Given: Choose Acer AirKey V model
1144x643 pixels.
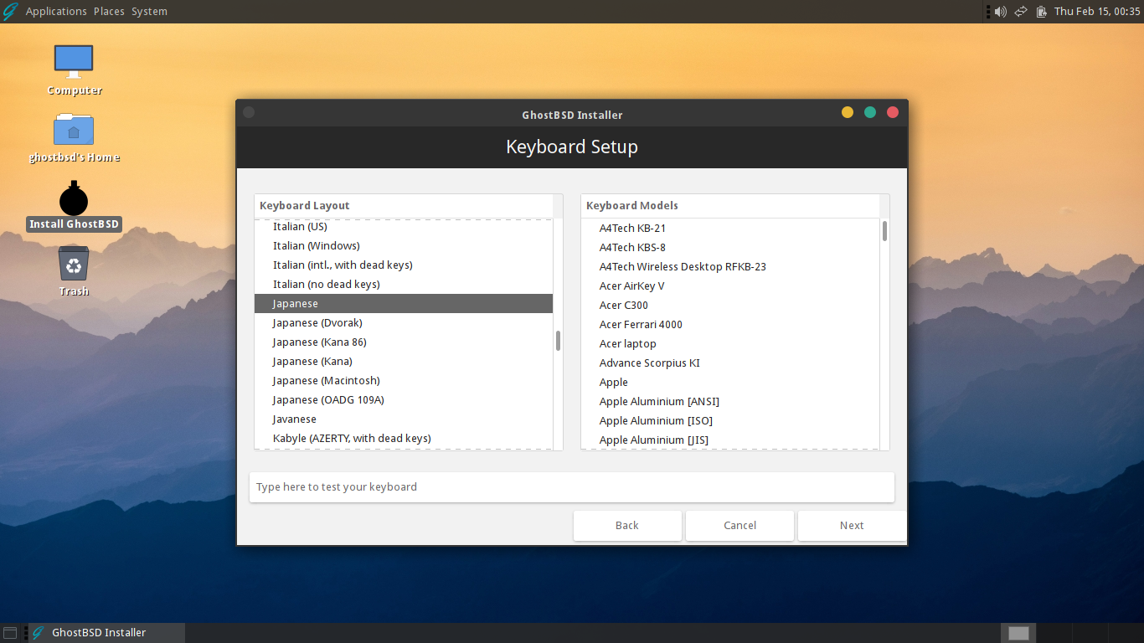Looking at the screenshot, I should [730, 286].
